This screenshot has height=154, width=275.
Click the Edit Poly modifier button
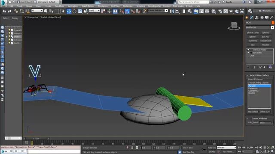tap(266, 37)
